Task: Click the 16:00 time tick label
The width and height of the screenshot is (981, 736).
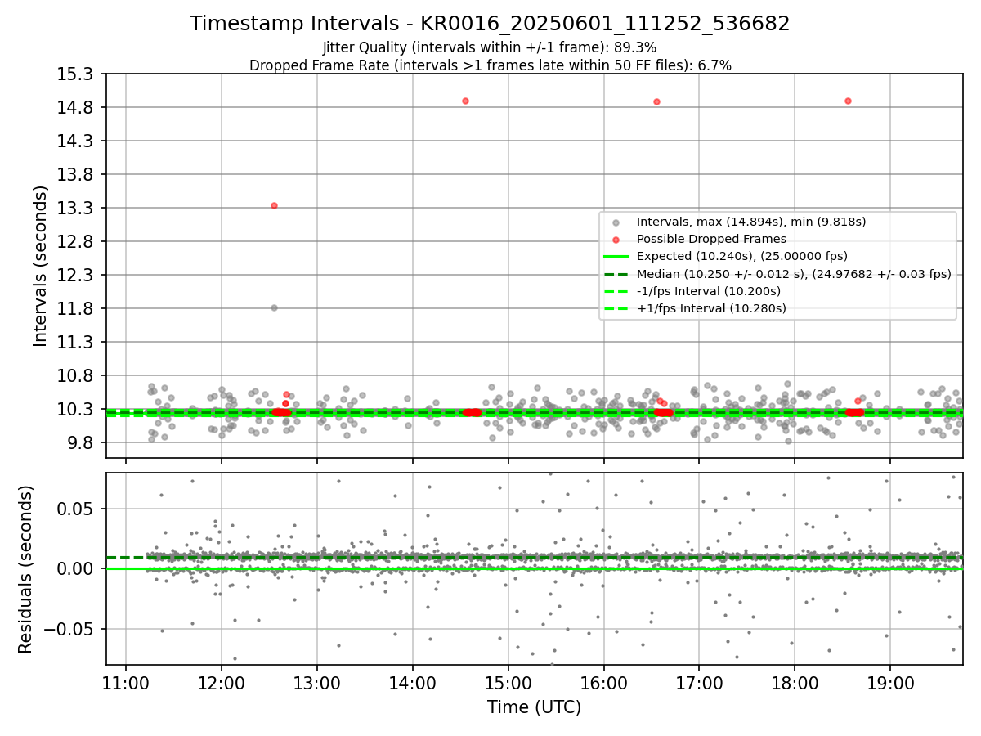Action: coord(603,682)
